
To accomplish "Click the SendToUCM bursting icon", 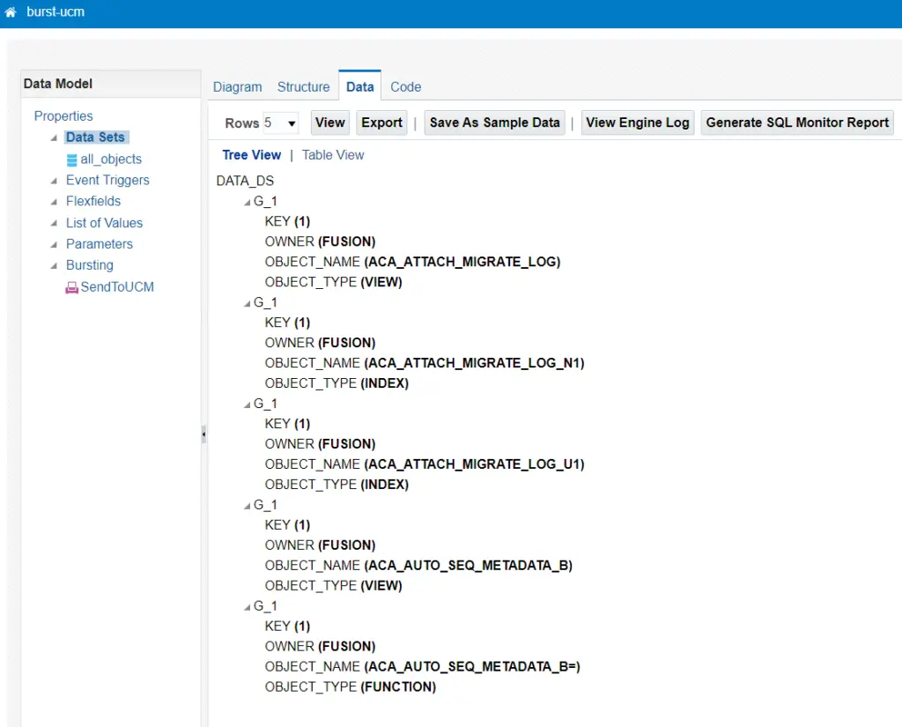I will 71,287.
